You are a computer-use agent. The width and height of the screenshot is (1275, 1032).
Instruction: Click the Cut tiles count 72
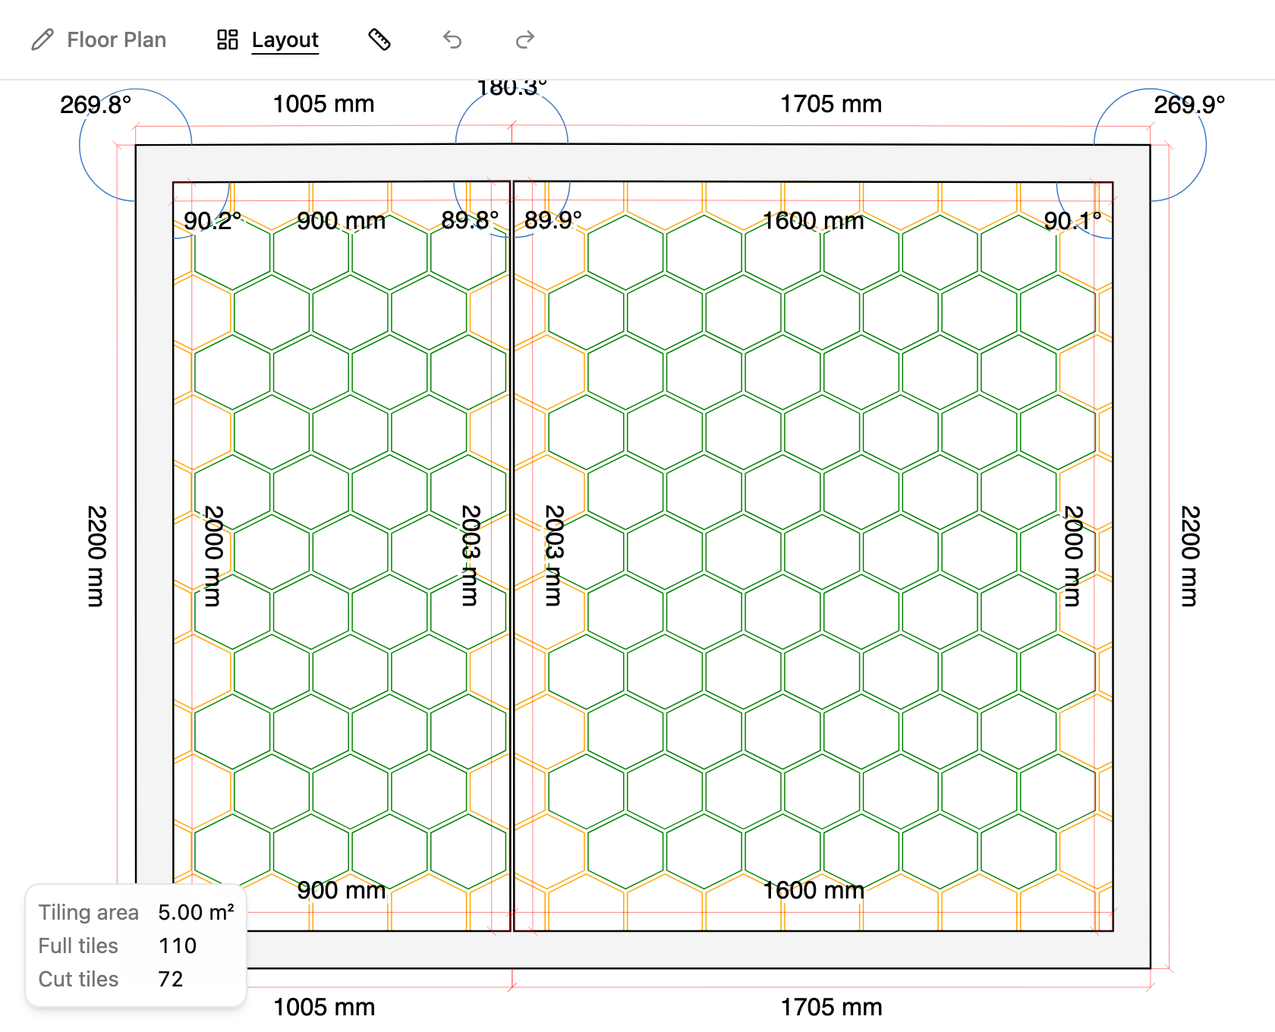[x=171, y=979]
